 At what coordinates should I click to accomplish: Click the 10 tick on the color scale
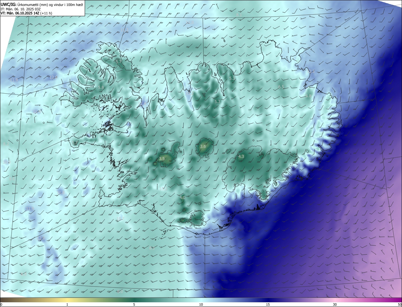[201, 304]
